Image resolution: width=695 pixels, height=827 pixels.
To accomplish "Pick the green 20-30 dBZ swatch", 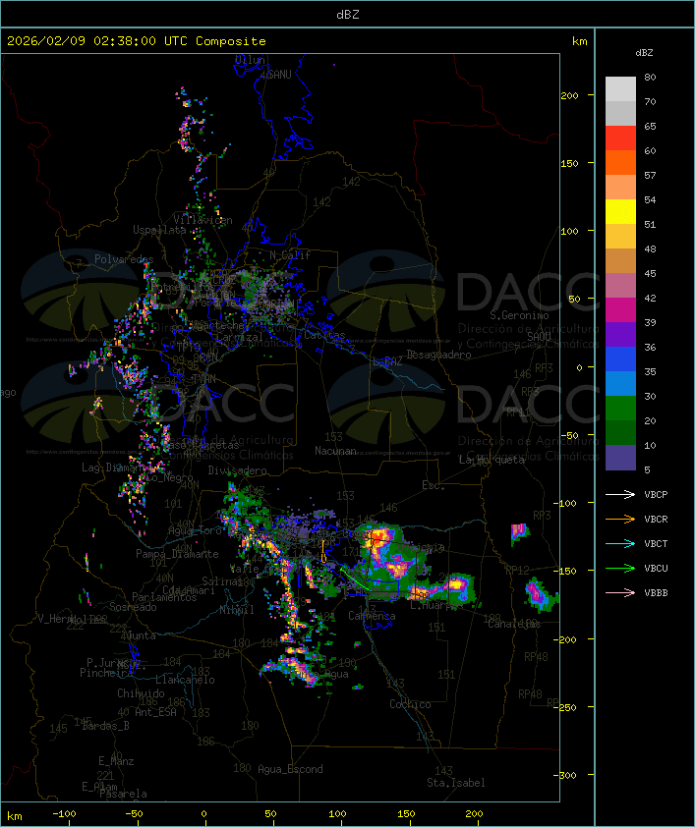I will point(620,409).
